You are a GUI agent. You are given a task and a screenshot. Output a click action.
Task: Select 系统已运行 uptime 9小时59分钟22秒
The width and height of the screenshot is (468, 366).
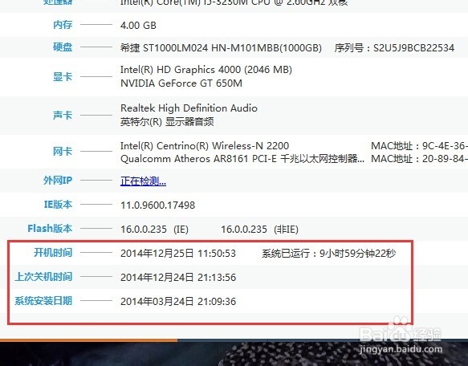click(329, 254)
